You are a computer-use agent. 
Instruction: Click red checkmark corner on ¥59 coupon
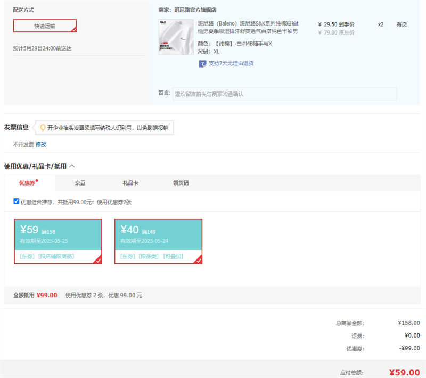point(97,259)
